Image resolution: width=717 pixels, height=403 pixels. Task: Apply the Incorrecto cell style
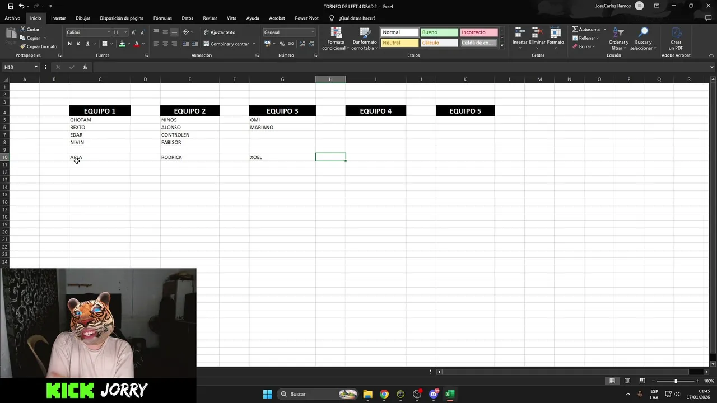coord(479,32)
